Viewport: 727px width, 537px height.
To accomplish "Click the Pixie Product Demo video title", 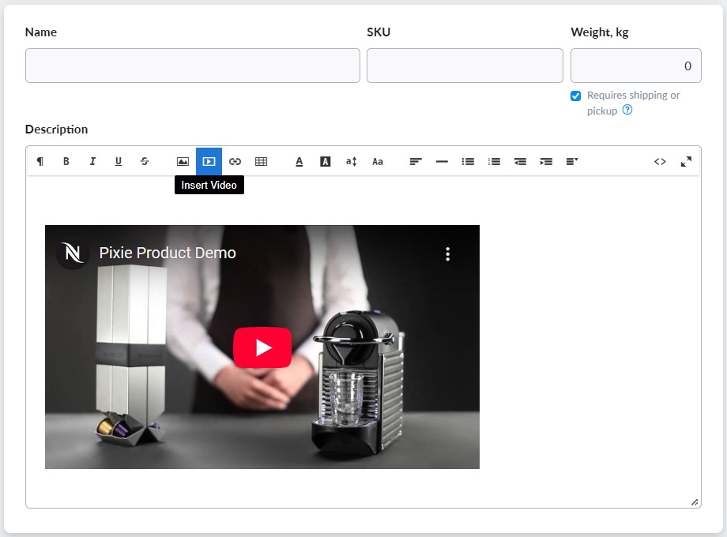I will coord(168,253).
